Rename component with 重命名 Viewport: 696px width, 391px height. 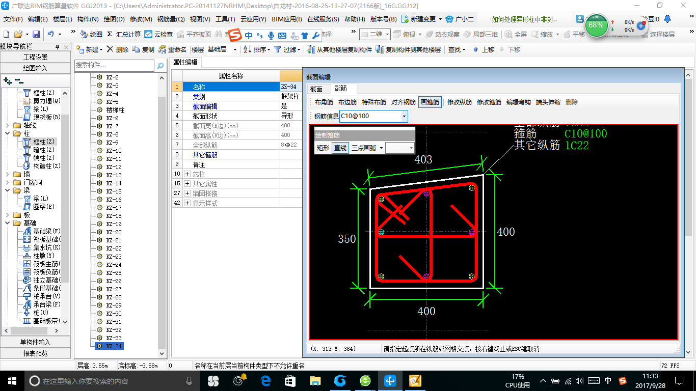point(172,50)
